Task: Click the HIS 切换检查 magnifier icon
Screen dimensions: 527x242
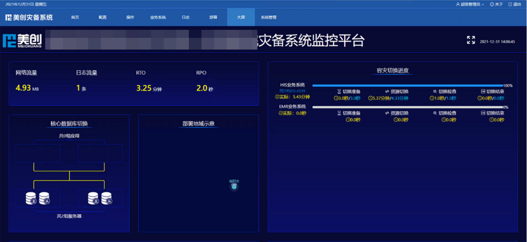Action: [435, 92]
